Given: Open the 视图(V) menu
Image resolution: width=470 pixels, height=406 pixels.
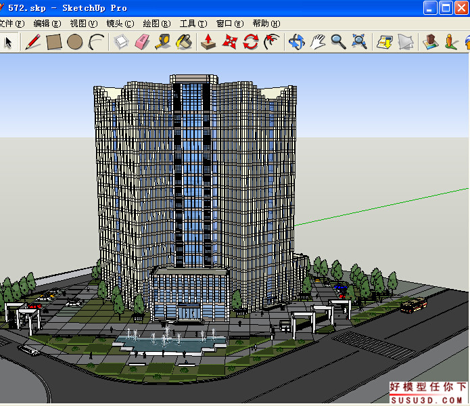Looking at the screenshot, I should coord(84,24).
